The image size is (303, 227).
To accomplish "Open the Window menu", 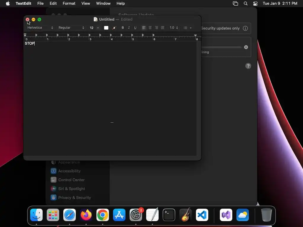I will pos(103,4).
